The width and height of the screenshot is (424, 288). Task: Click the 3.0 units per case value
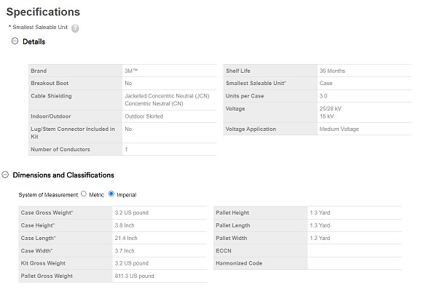coord(323,96)
